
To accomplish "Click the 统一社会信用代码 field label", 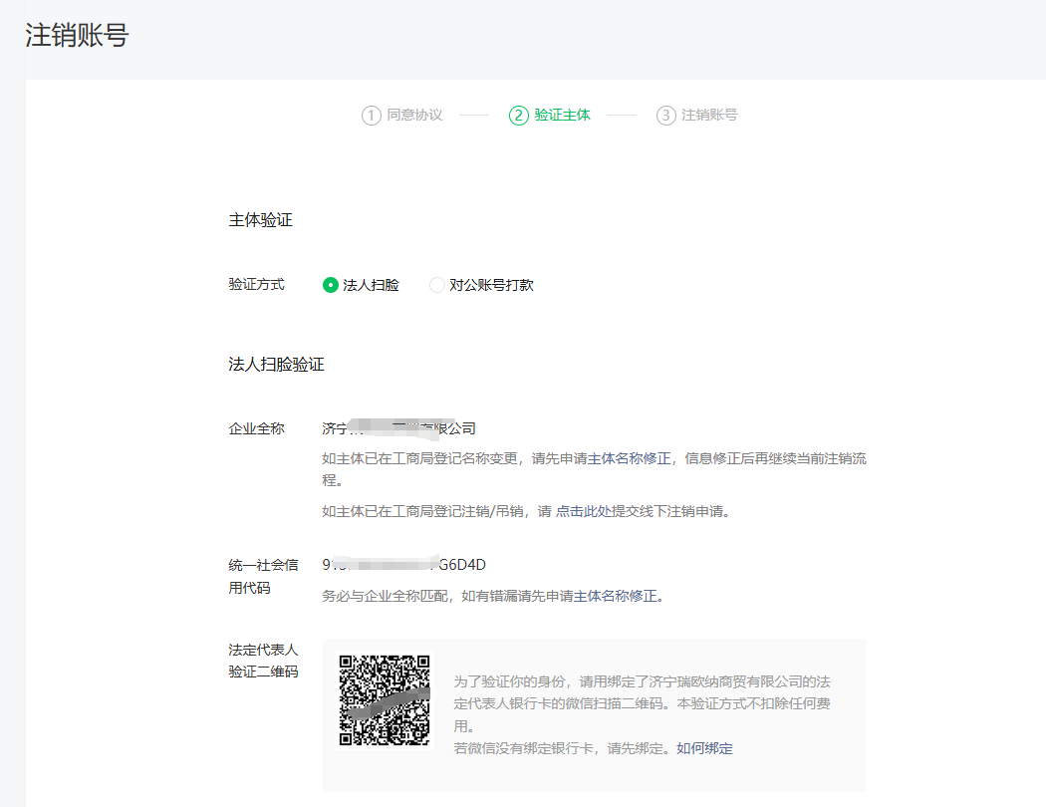I will (263, 576).
